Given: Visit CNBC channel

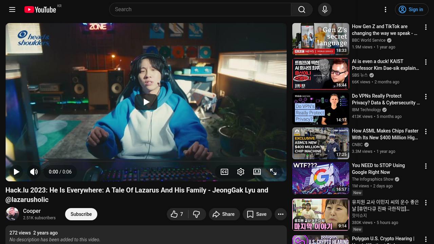Looking at the screenshot, I should 357,145.
